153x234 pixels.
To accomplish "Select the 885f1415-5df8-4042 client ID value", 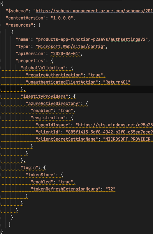I will (109, 132).
